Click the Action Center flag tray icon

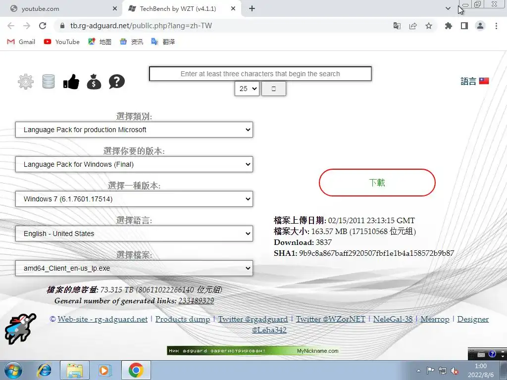[430, 371]
